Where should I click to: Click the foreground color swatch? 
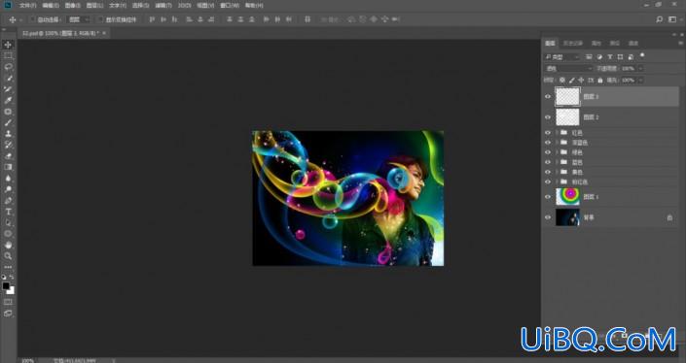pos(6,285)
